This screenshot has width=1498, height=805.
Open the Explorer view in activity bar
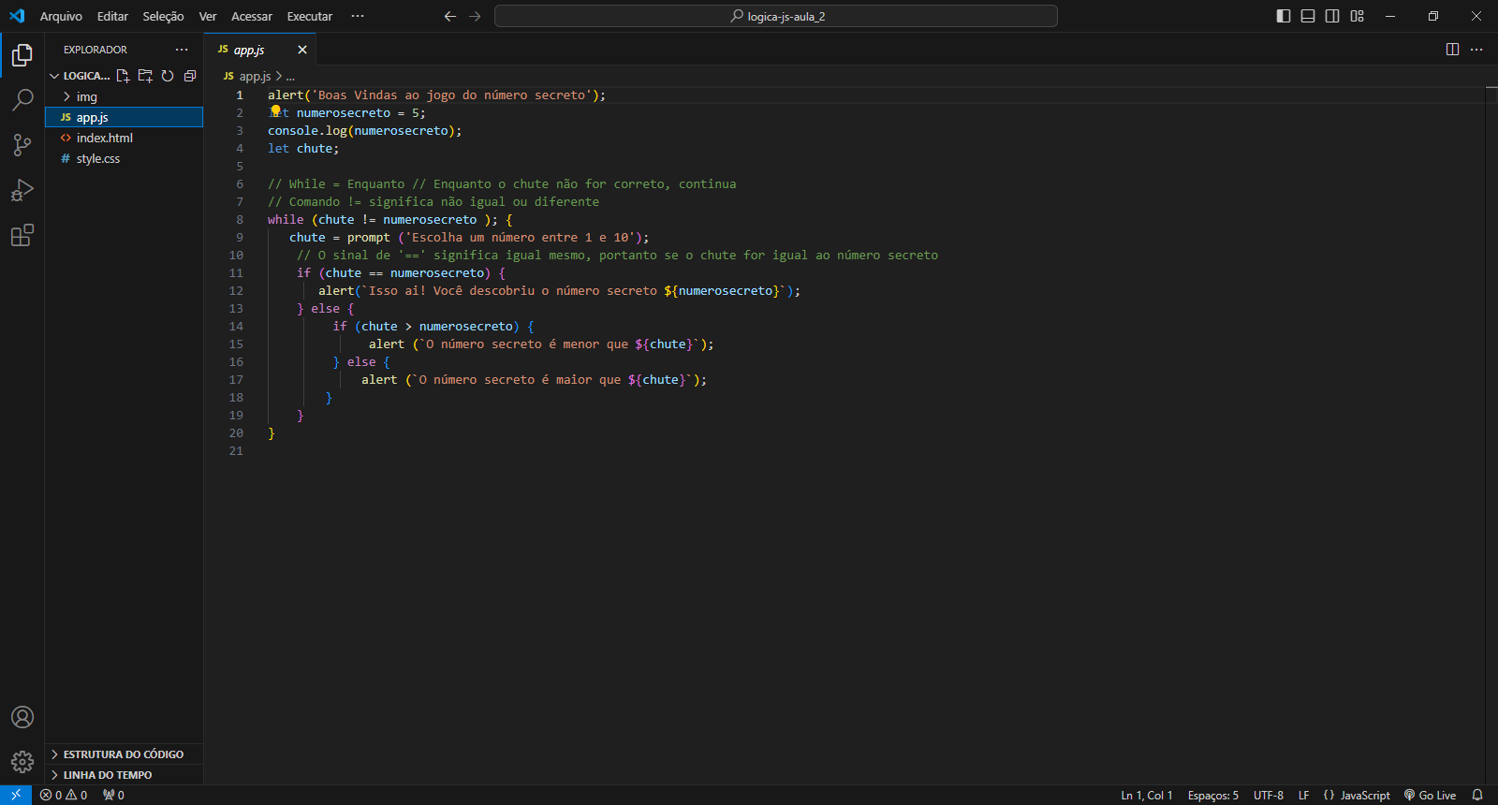[22, 55]
